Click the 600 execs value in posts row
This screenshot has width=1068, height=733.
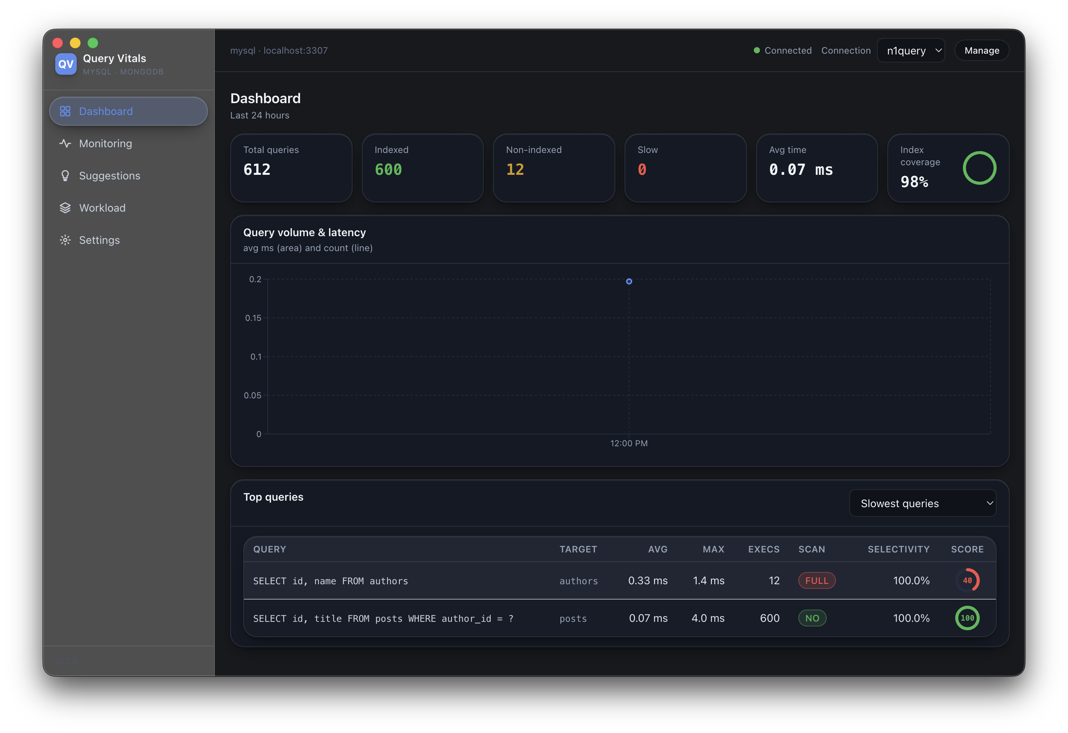tap(770, 618)
